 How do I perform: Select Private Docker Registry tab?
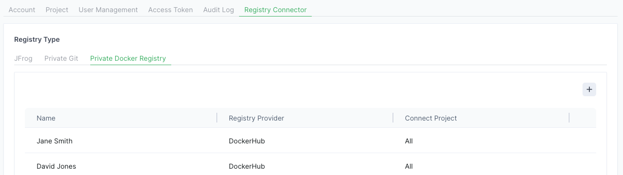pos(128,58)
